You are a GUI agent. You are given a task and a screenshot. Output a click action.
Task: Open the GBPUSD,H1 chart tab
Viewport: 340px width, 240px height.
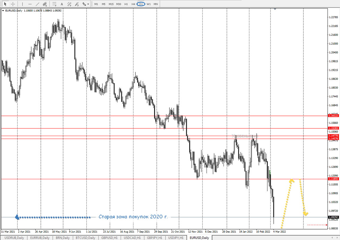click(109, 238)
